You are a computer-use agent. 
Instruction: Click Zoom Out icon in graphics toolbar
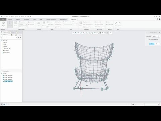tap(78, 33)
